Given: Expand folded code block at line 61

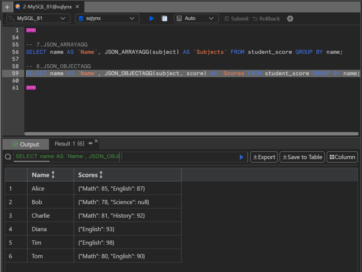Looking at the screenshot, I should point(31,88).
